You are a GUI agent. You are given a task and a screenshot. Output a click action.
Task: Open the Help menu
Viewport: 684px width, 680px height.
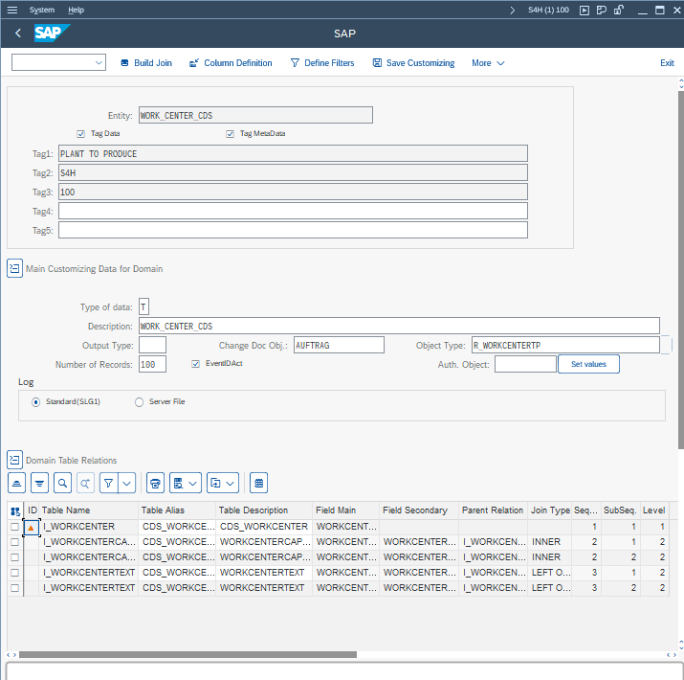[77, 10]
